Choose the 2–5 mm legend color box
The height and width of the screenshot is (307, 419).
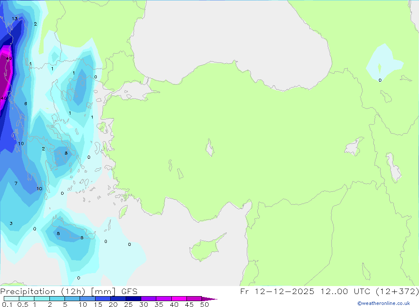(57, 299)
